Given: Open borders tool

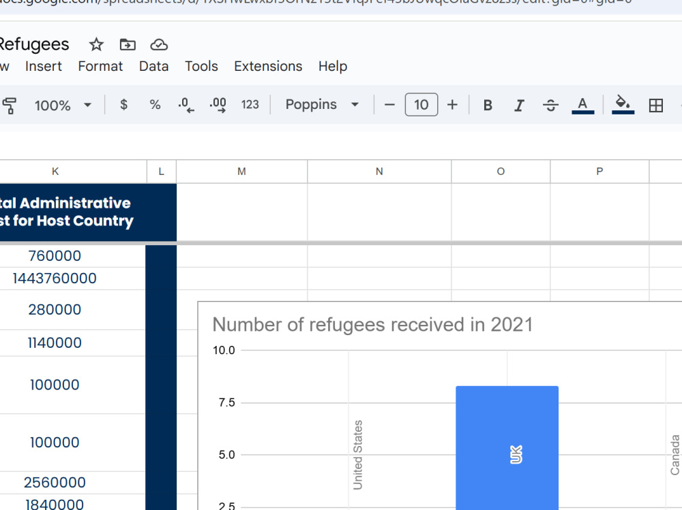Looking at the screenshot, I should click(x=655, y=105).
